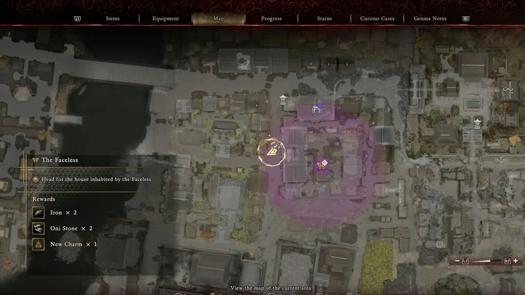Click the Iron reward icon
The image size is (525, 295).
tap(38, 213)
